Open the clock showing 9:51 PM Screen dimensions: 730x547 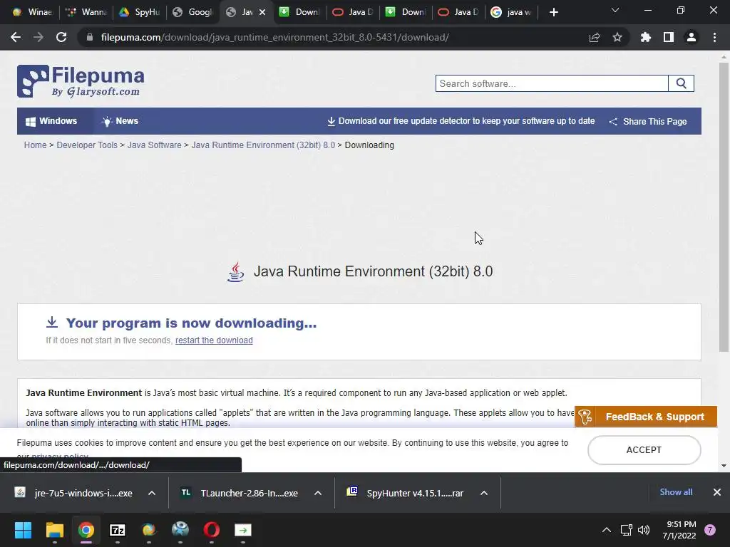click(679, 530)
